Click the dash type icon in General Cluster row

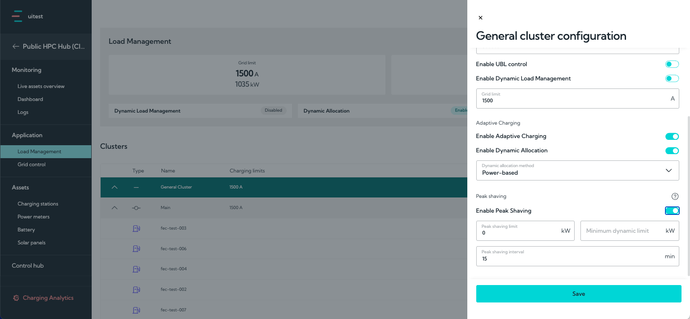(136, 187)
